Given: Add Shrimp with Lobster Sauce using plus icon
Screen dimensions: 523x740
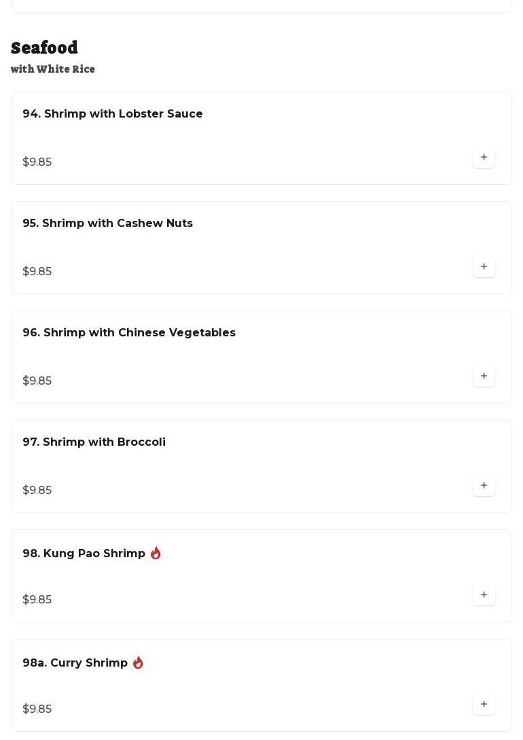Looking at the screenshot, I should [x=484, y=157].
